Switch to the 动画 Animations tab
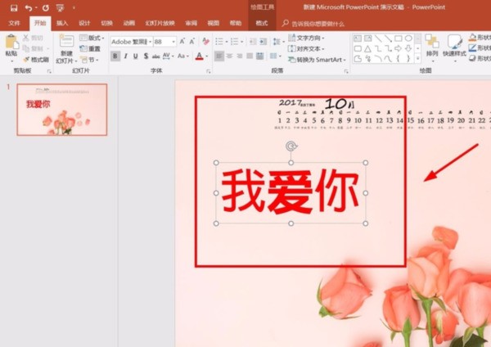The width and height of the screenshot is (491, 347). 129,23
